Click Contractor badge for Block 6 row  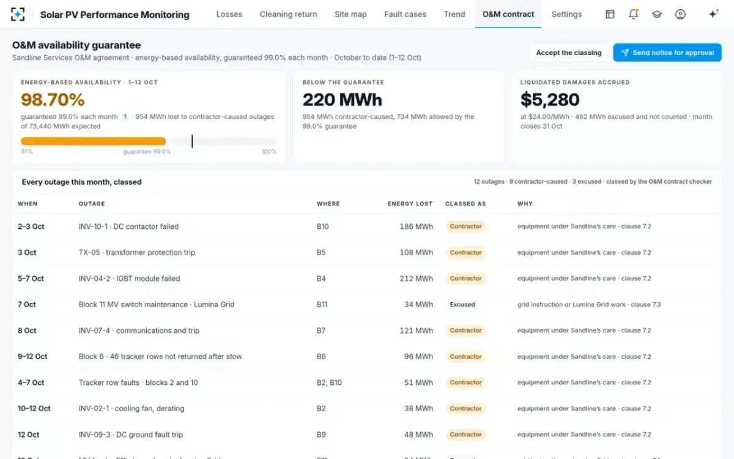465,356
